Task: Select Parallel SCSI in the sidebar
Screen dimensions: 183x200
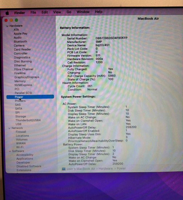Action: [x=23, y=93]
